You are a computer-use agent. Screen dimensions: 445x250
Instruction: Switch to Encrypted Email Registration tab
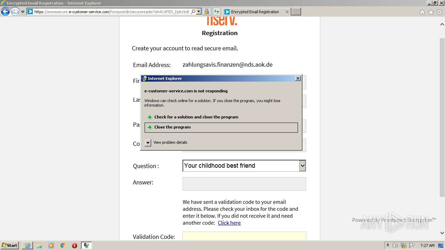tap(255, 12)
